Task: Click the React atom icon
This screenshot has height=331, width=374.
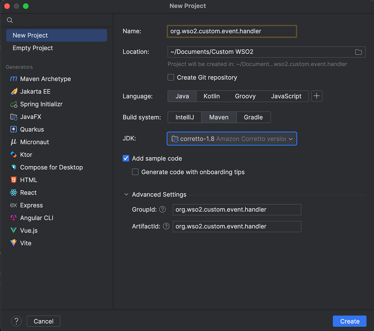Action: click(x=14, y=193)
